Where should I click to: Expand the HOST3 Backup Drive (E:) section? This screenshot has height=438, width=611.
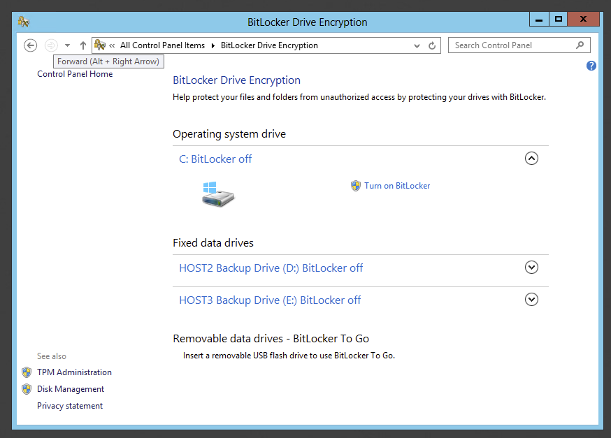click(531, 300)
